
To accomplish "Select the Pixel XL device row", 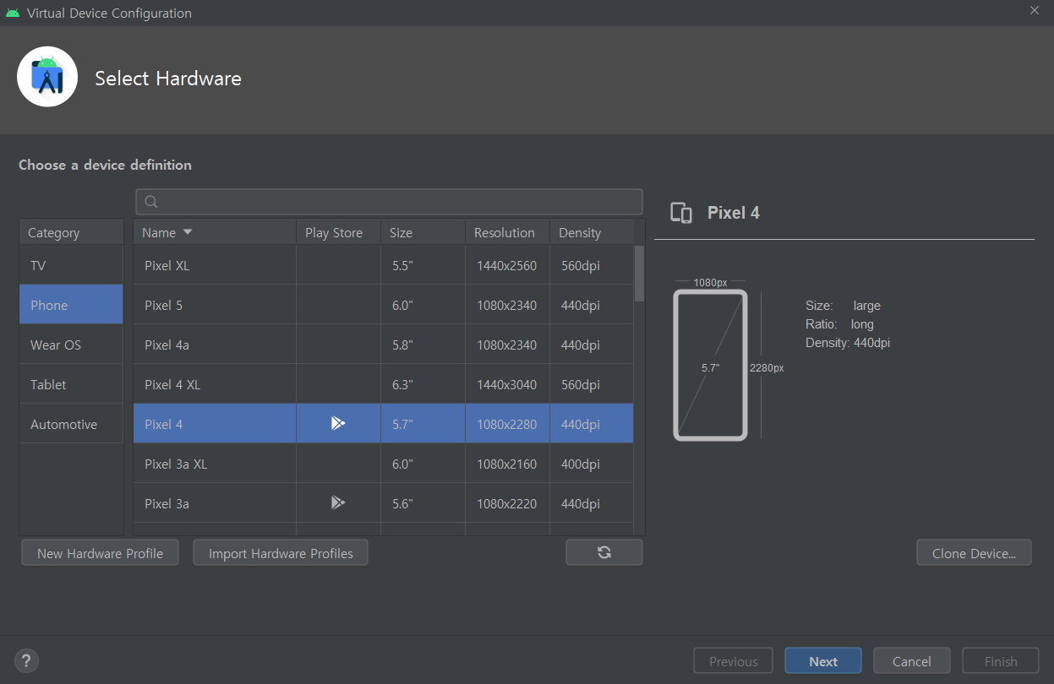I will 383,265.
